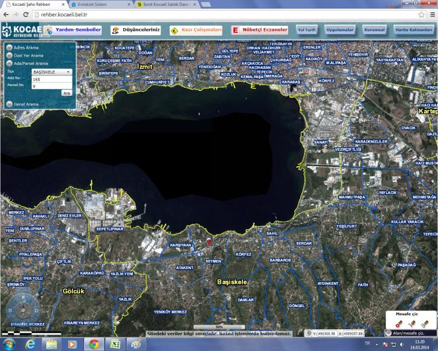Click the Ada No input field
The width and height of the screenshot is (438, 351).
pos(52,79)
